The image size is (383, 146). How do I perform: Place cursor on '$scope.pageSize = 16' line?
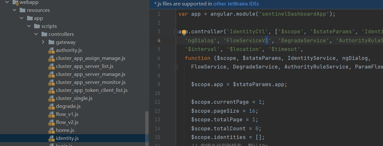pyautogui.click(x=225, y=111)
